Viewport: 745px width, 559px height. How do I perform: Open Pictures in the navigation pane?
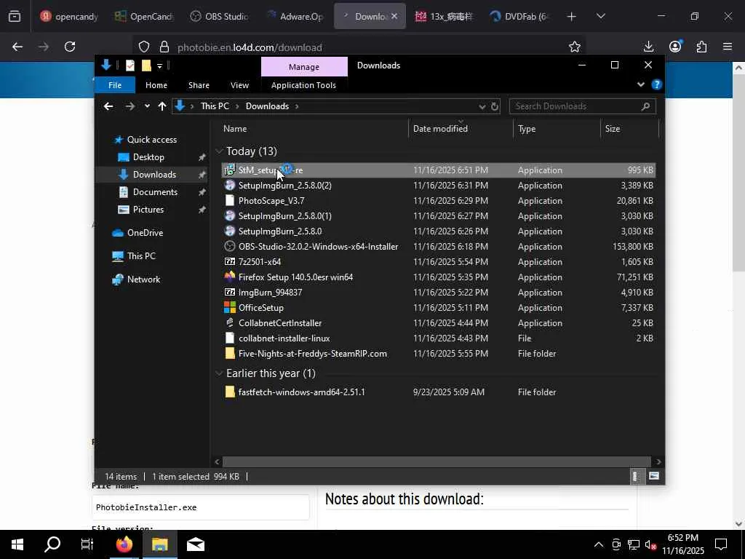(148, 210)
